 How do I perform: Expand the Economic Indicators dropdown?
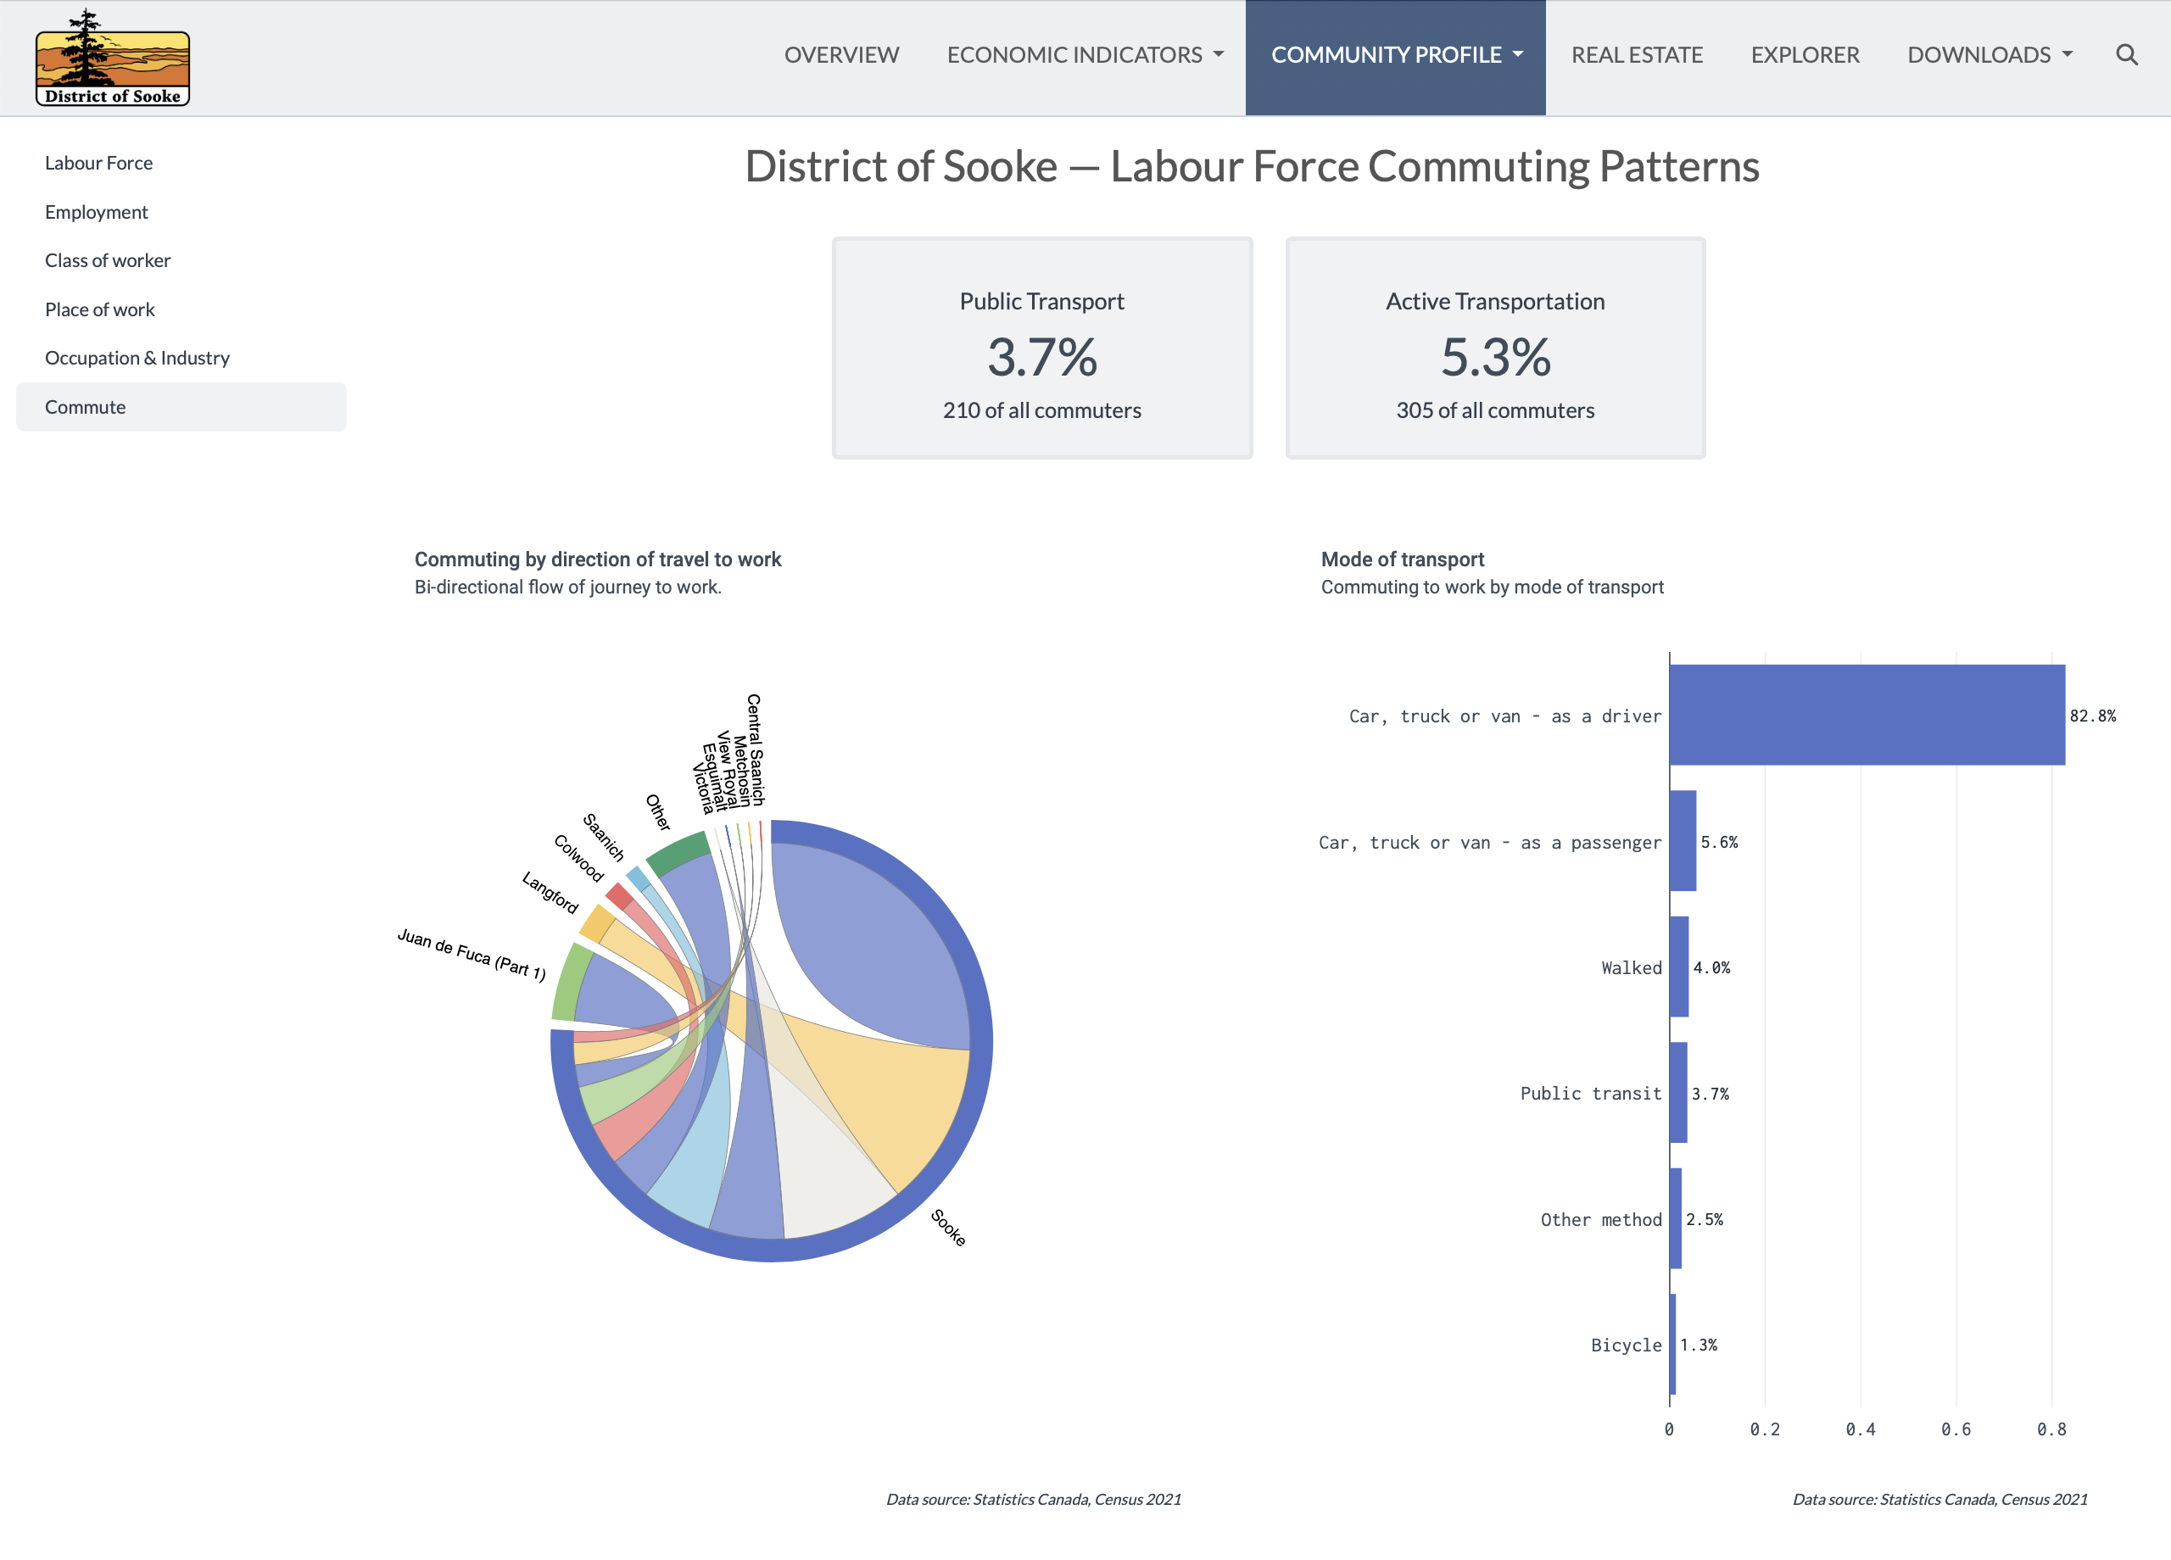[x=1085, y=54]
